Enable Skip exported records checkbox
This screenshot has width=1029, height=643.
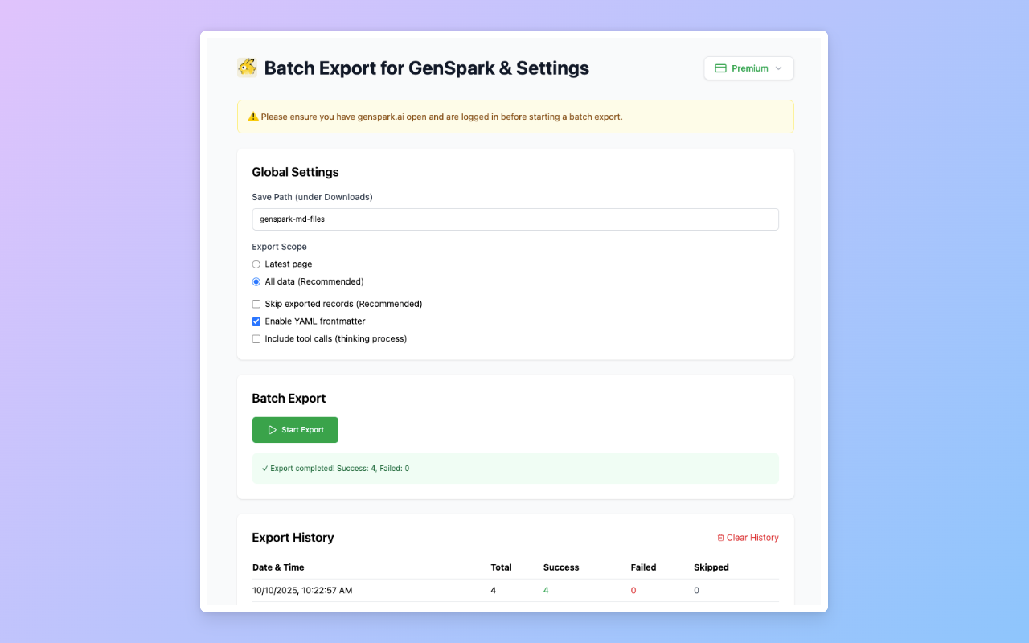click(x=256, y=304)
